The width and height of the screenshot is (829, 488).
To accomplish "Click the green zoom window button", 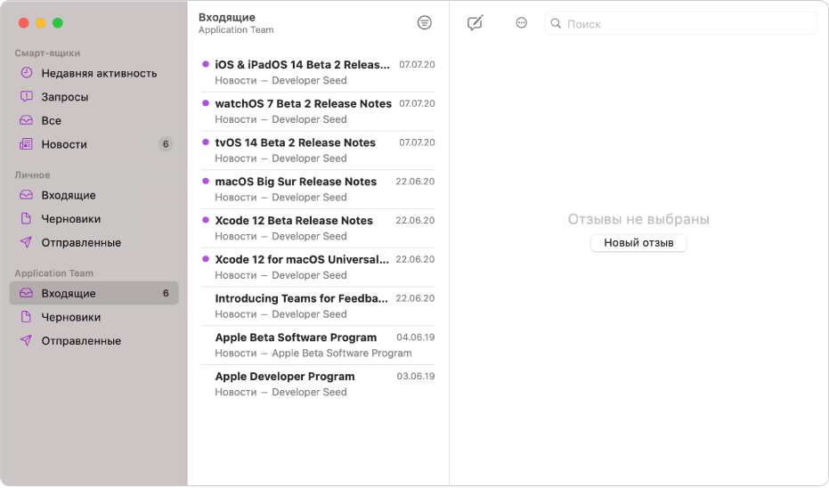I will (x=58, y=23).
